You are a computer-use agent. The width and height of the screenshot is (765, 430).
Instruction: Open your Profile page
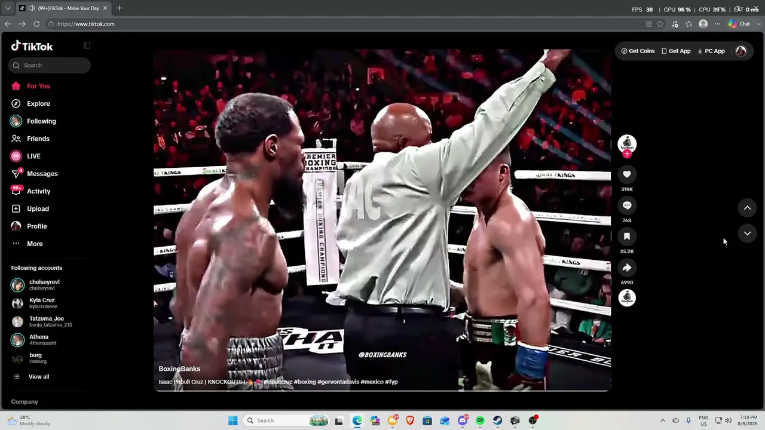point(36,226)
